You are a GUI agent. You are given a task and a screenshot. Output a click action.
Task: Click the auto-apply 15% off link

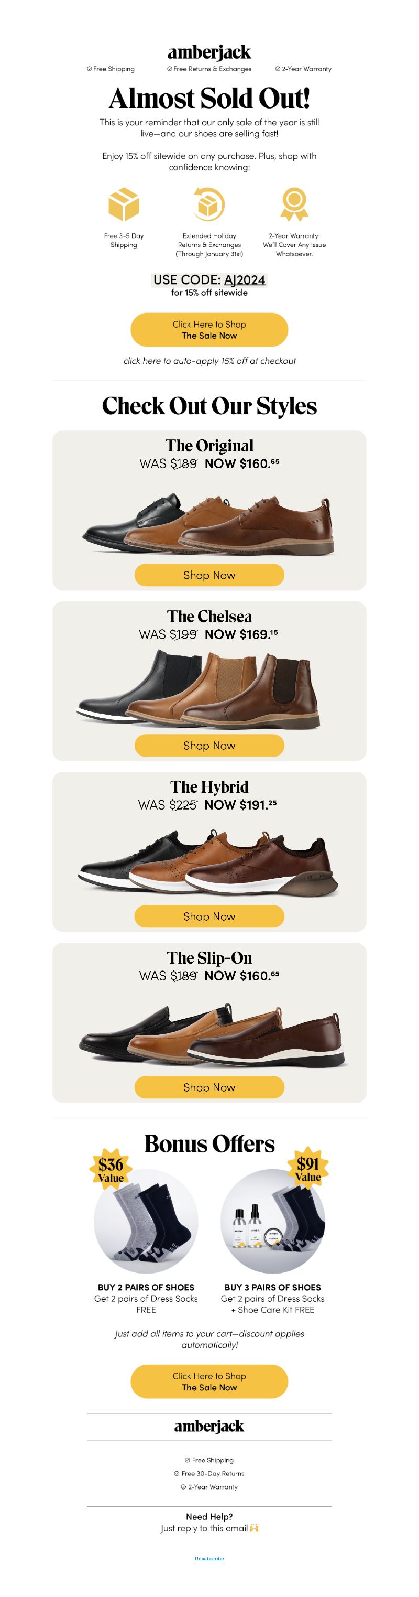point(209,361)
